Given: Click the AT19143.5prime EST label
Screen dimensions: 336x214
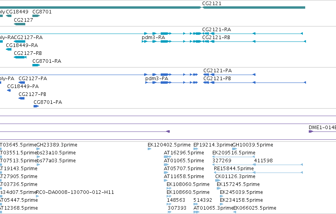Looking at the screenshot, I should pyautogui.click(x=19, y=169).
